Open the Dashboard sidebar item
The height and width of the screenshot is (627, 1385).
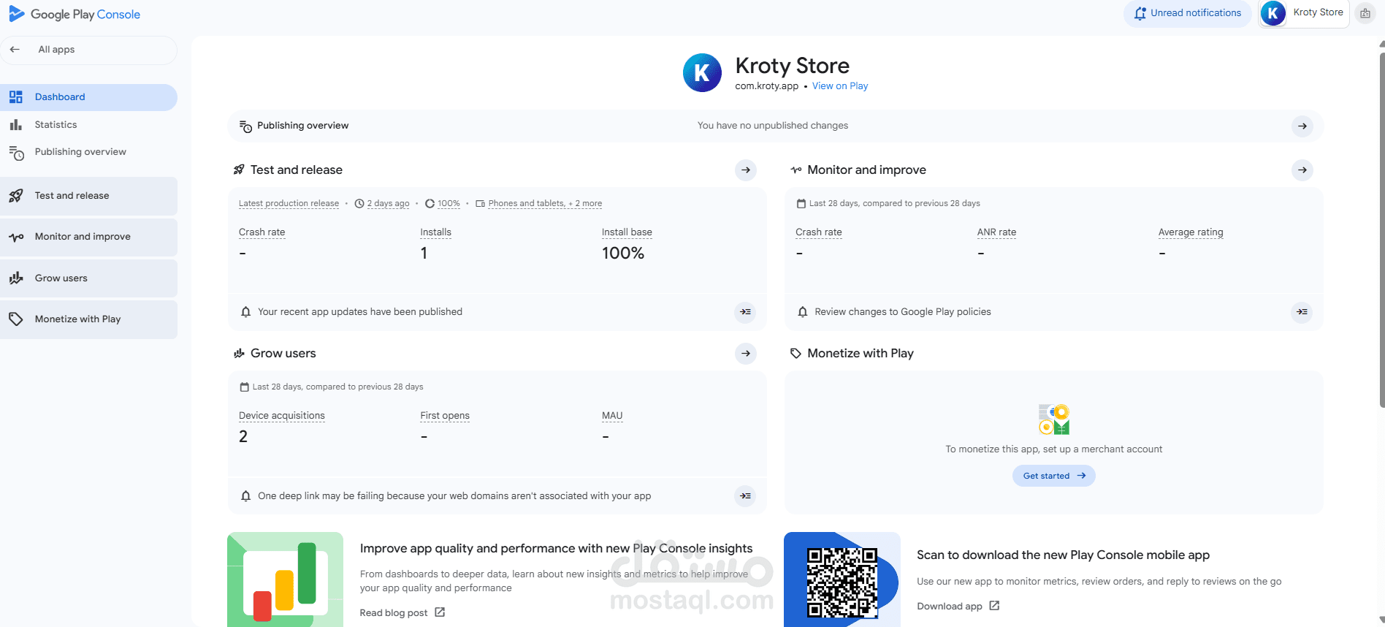pyautogui.click(x=88, y=97)
